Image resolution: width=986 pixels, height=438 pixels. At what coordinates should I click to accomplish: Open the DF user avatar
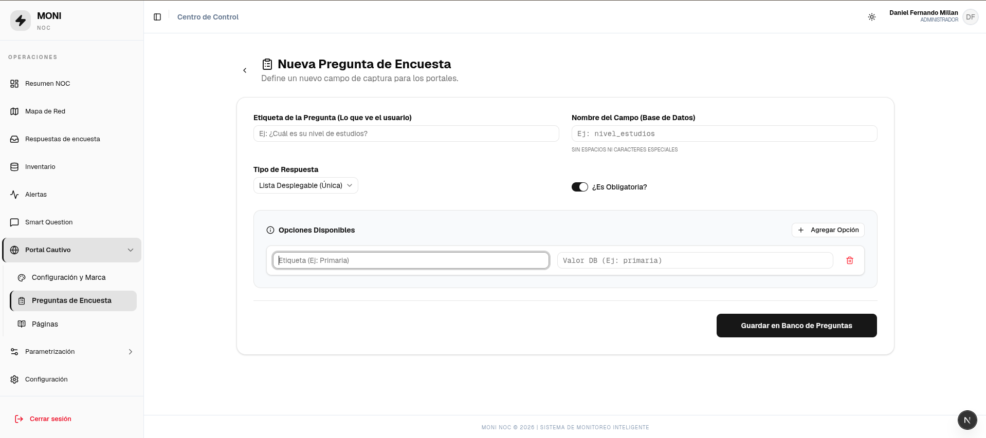(970, 17)
